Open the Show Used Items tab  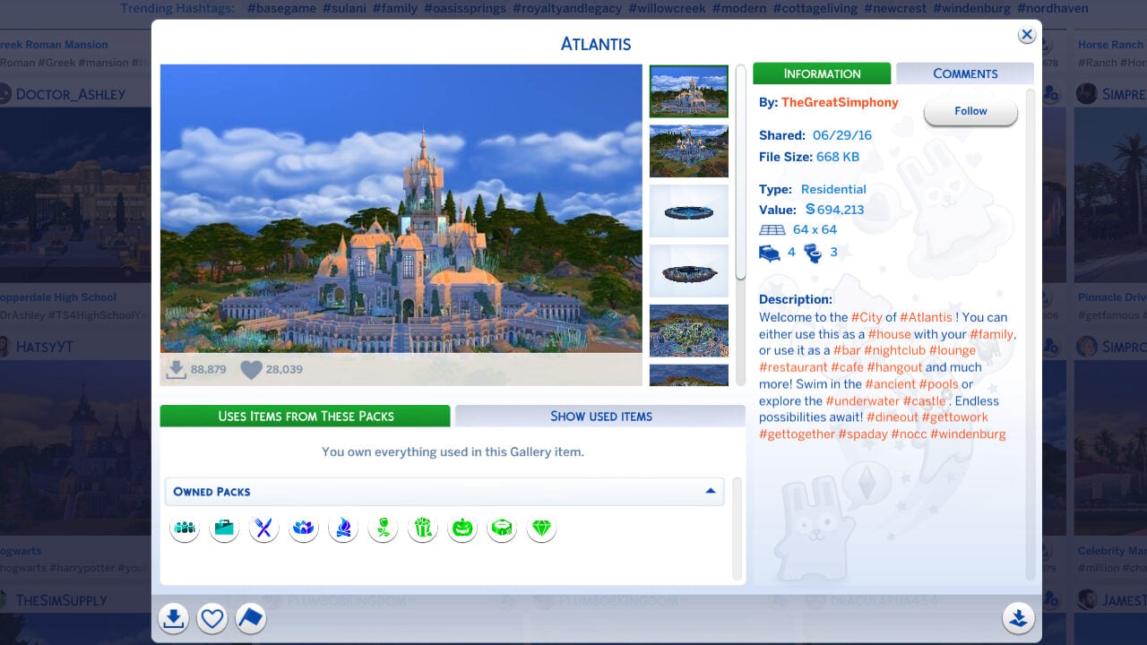[x=600, y=416]
